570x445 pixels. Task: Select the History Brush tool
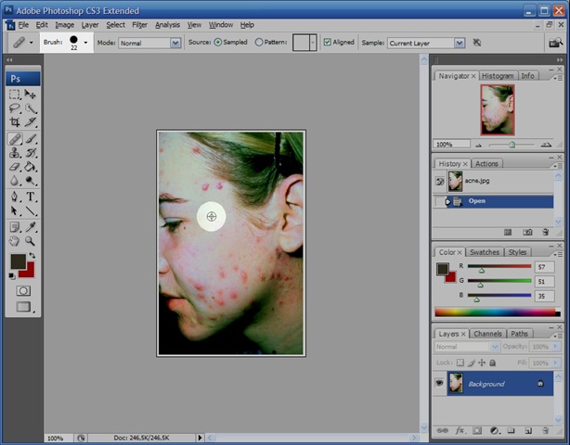click(31, 153)
